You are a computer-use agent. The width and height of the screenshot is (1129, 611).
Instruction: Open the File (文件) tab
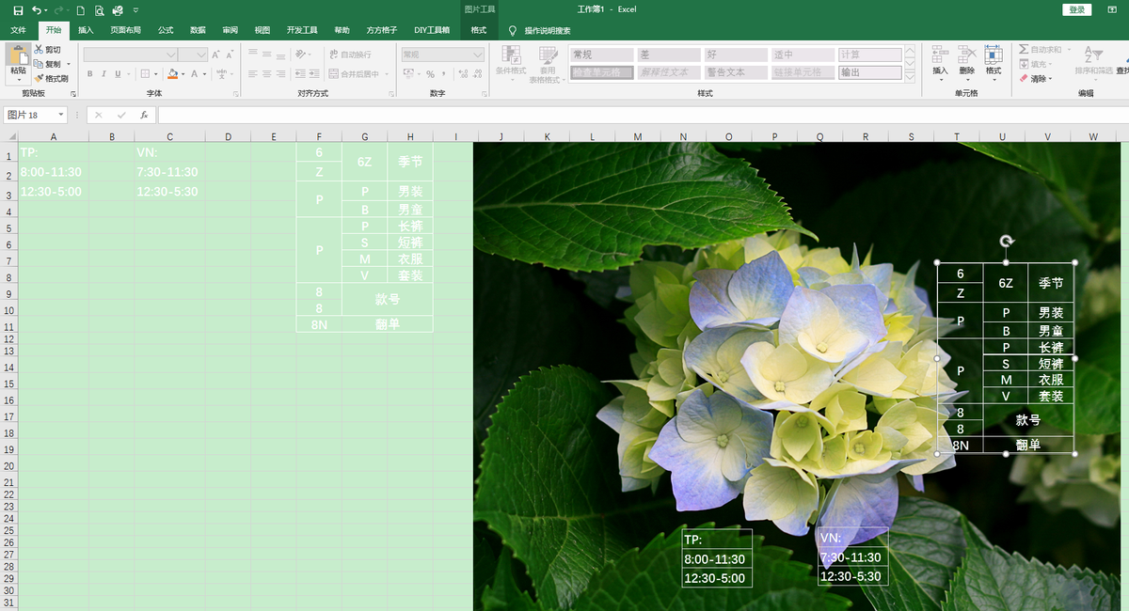point(18,30)
